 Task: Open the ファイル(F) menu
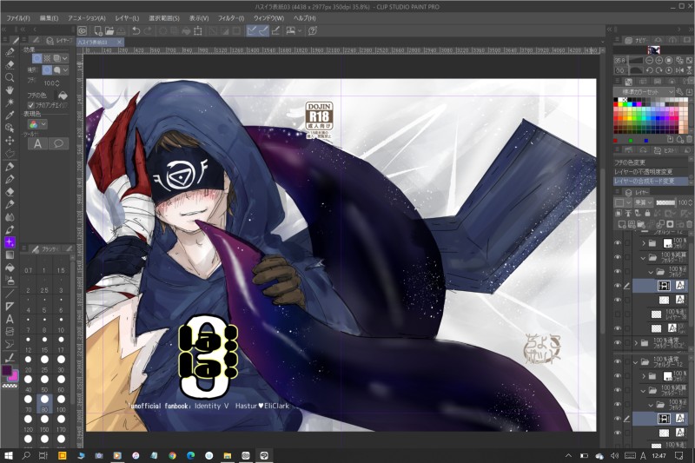click(17, 18)
